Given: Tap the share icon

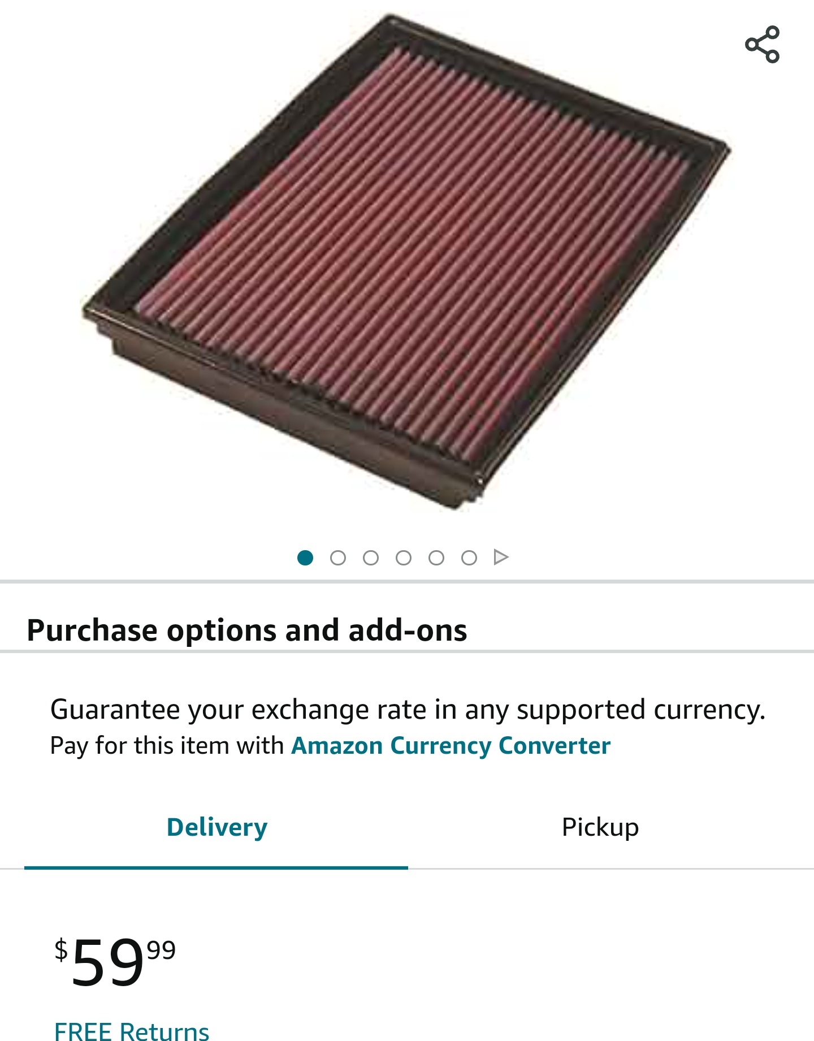Looking at the screenshot, I should coord(762,44).
